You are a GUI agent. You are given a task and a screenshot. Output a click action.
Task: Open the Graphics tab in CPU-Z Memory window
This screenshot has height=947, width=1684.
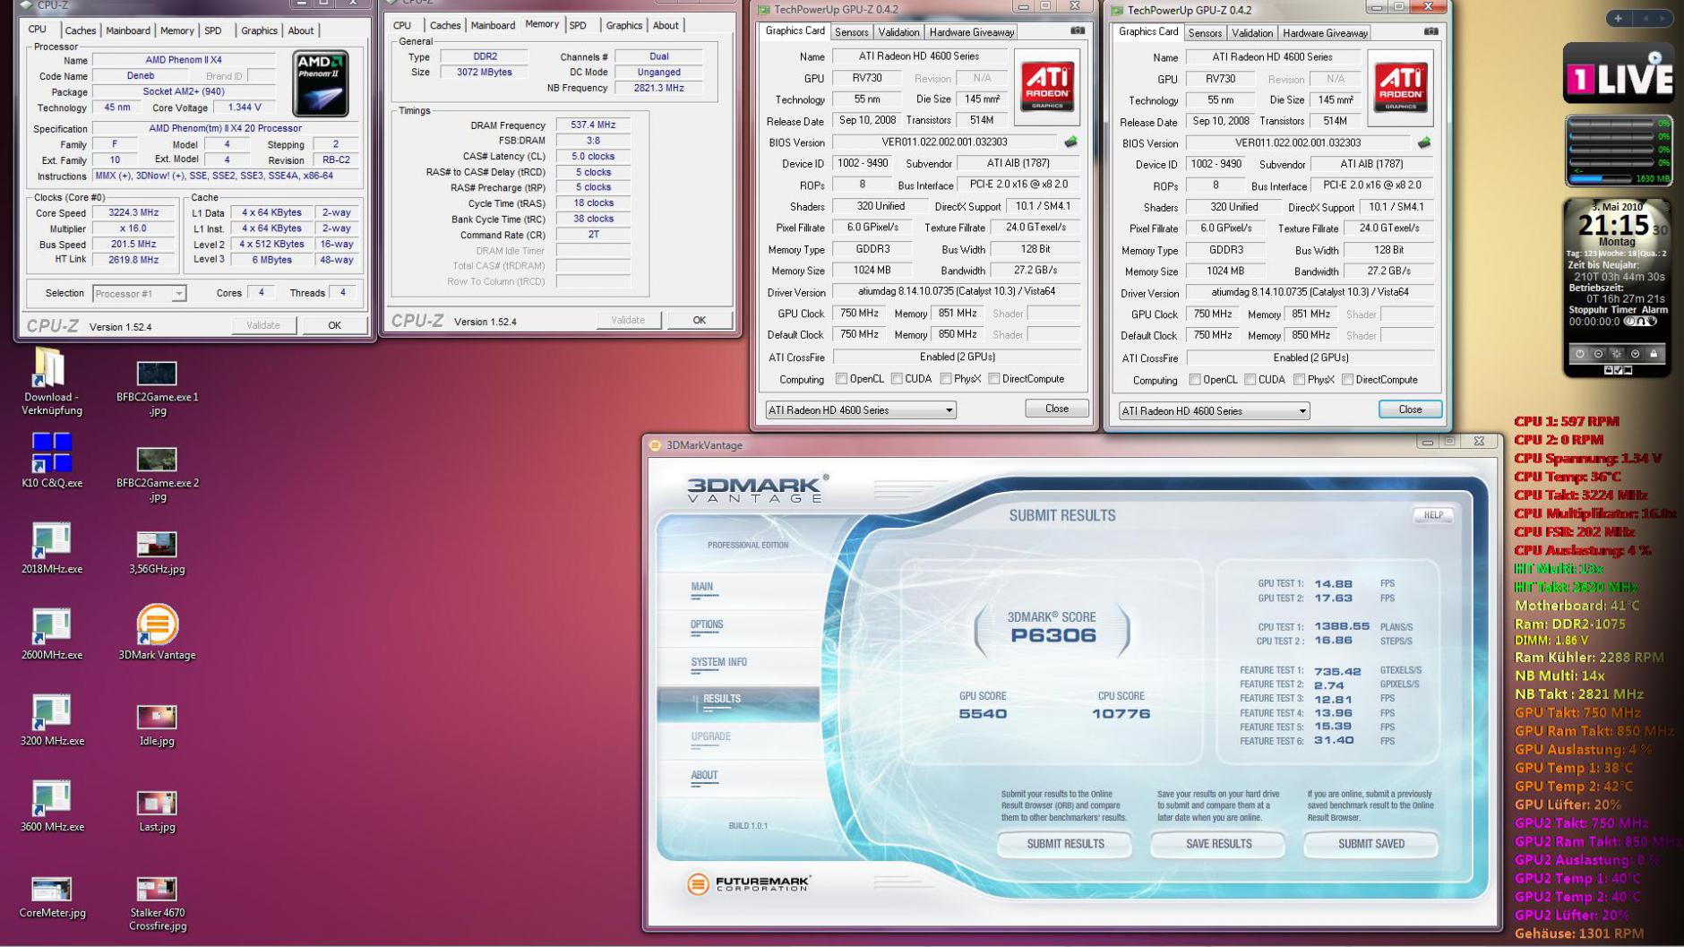click(x=623, y=25)
